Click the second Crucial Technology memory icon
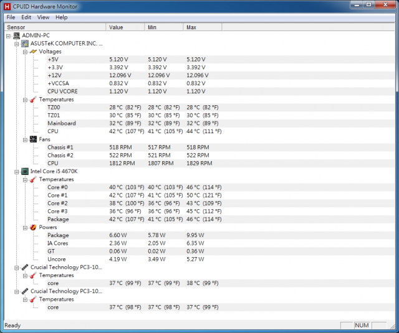Screen dimensions: 399x333 coord(25,291)
